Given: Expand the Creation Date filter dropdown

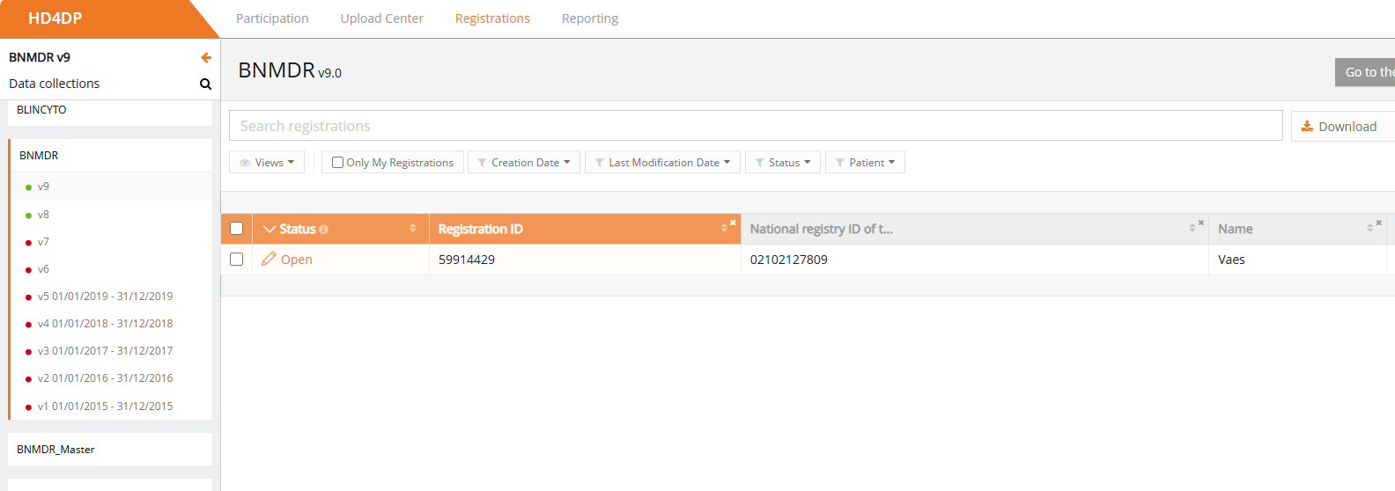Looking at the screenshot, I should click(x=524, y=163).
